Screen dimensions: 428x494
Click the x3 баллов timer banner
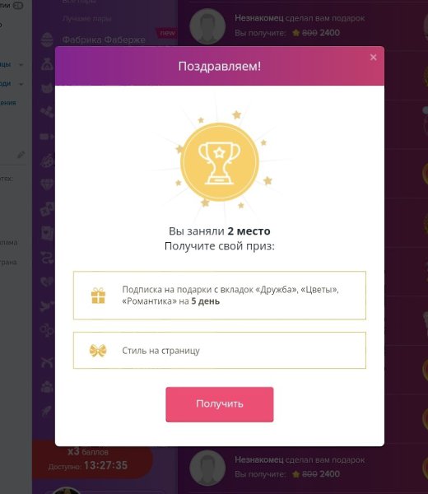92,459
